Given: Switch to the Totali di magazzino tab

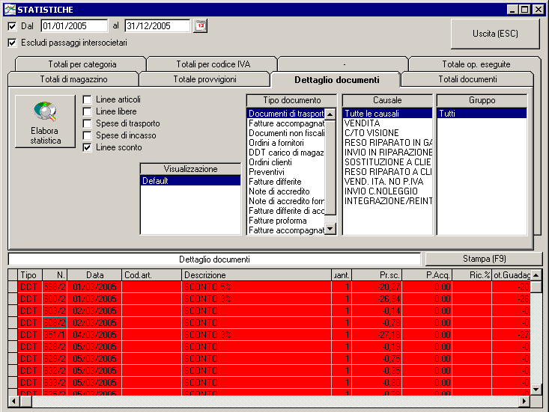Looking at the screenshot, I should coord(73,79).
